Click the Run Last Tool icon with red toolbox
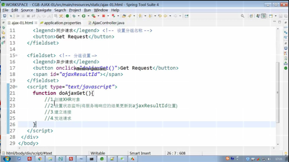289x162 pixels. tap(94, 16)
